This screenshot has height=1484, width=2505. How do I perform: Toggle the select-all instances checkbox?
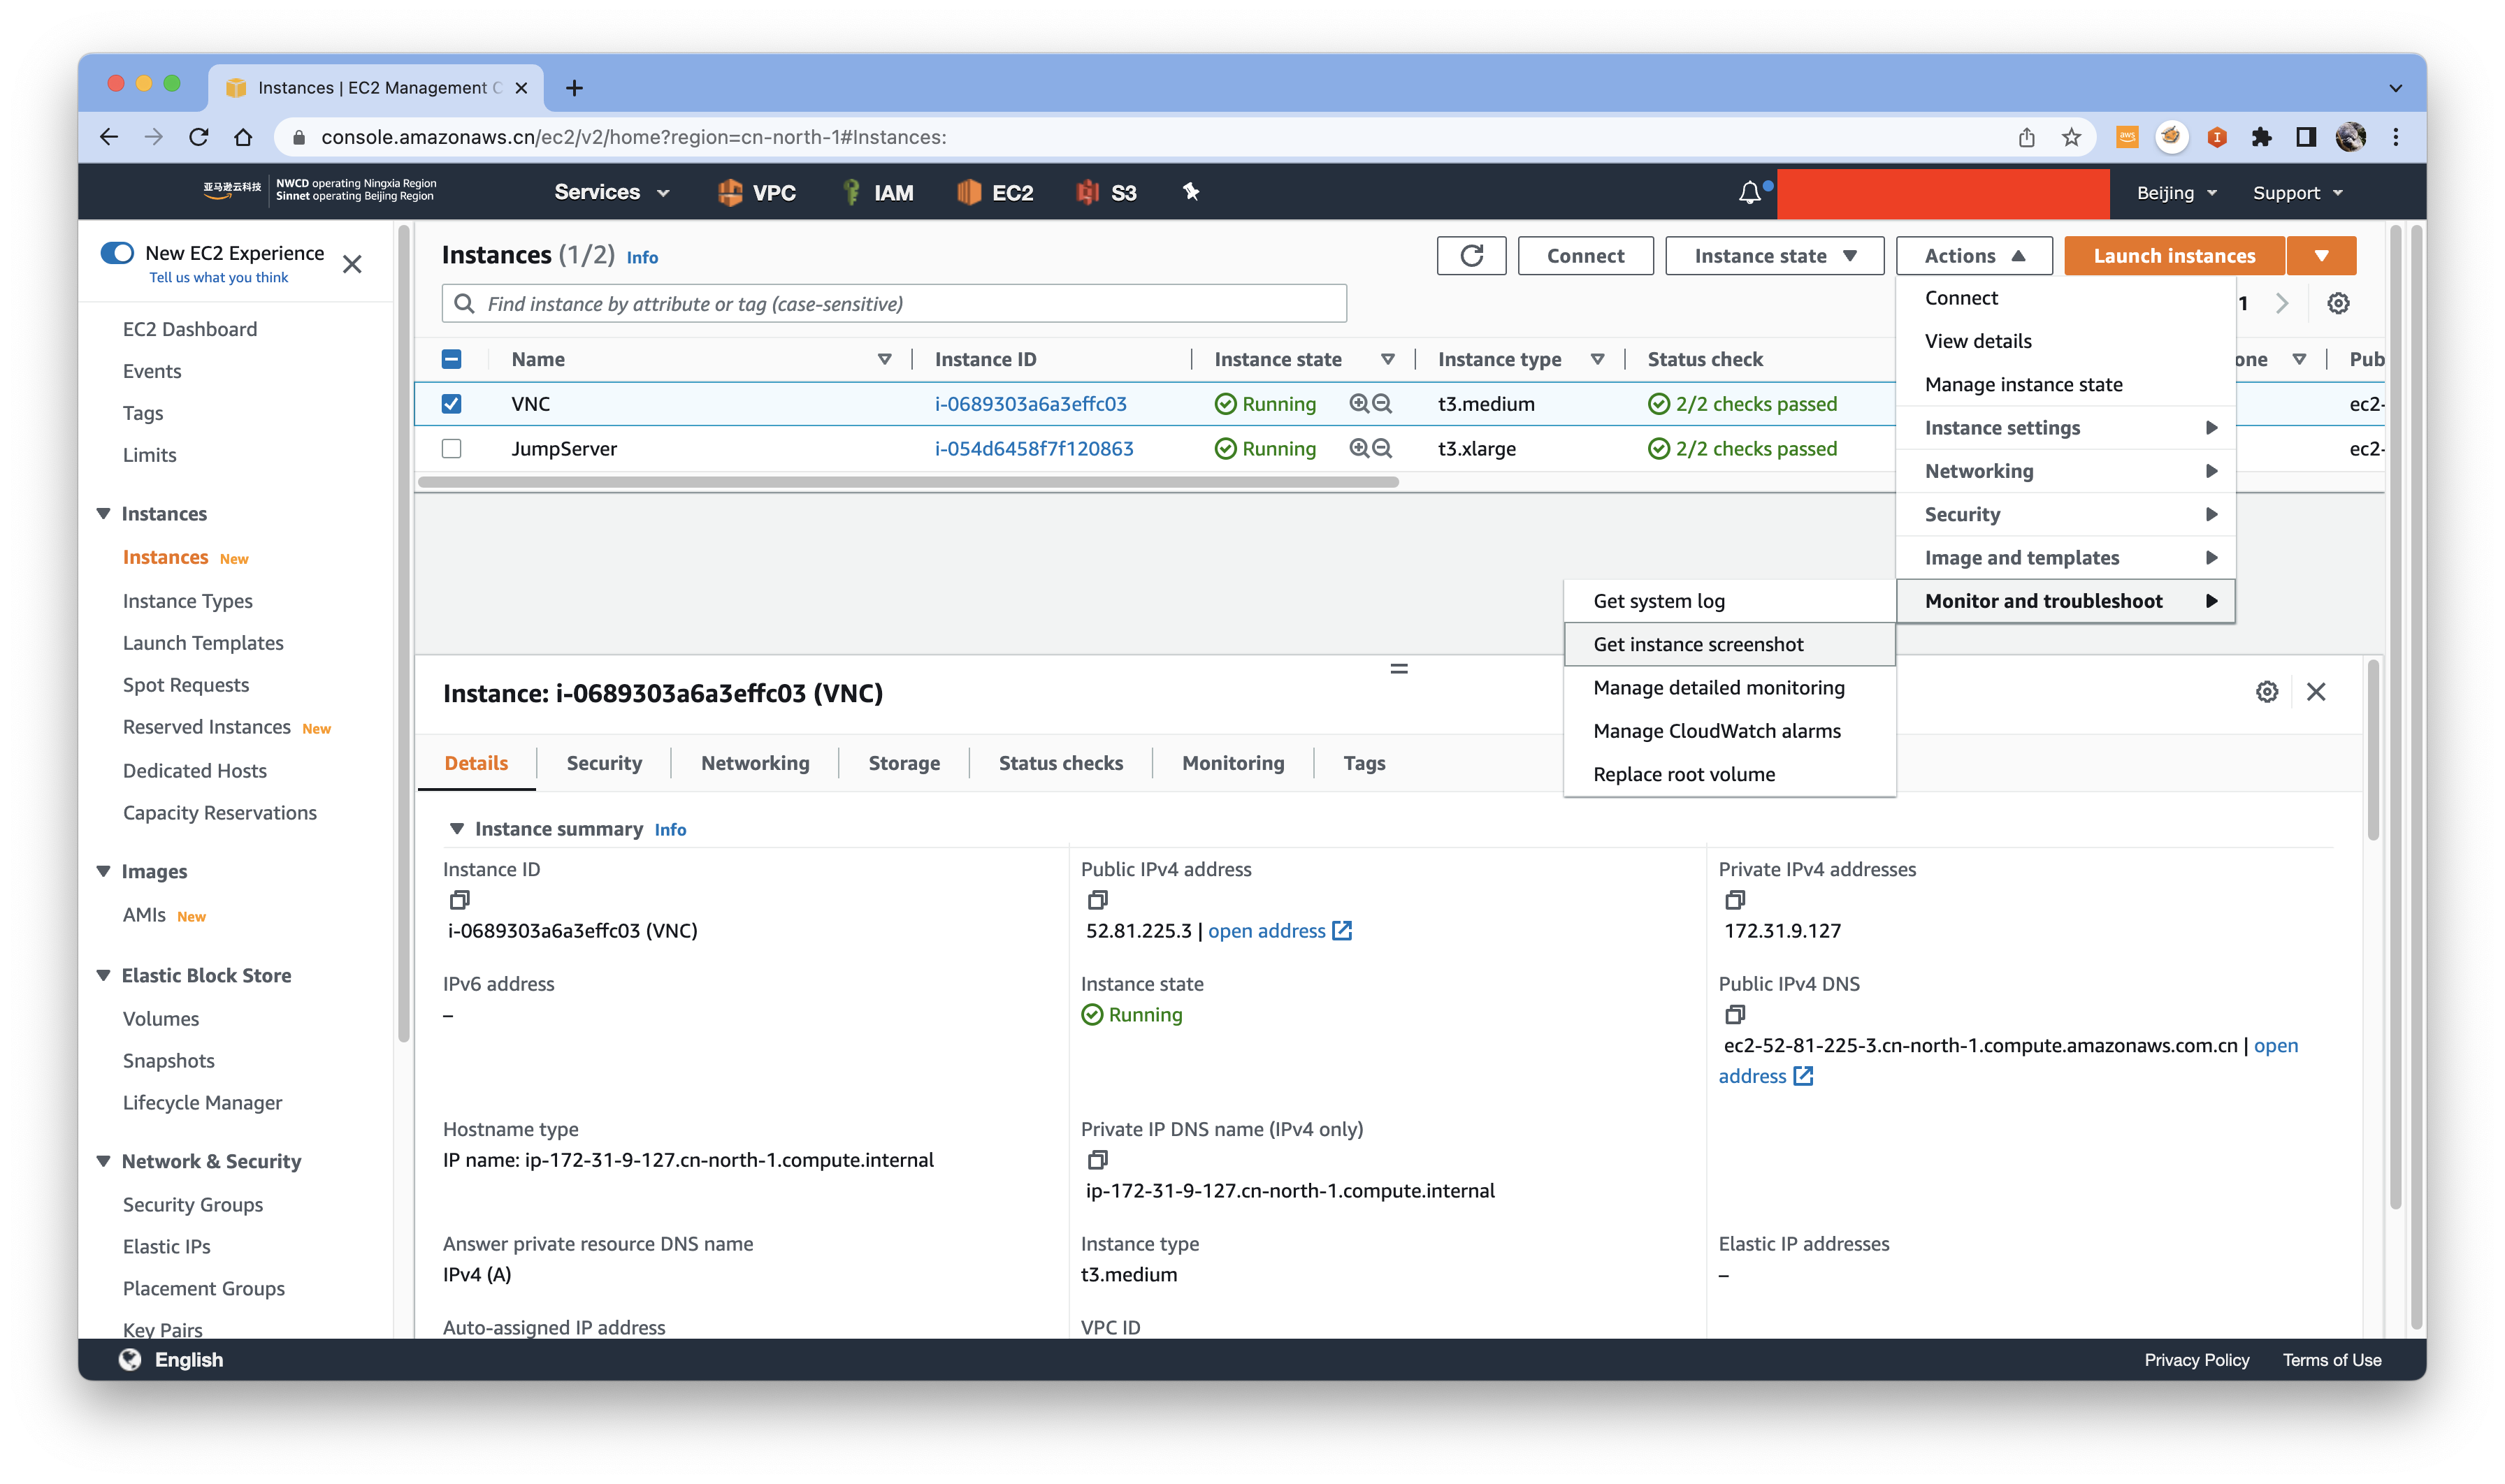pos(452,359)
